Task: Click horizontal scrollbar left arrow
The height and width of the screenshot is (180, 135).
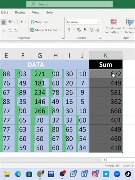Action: (x=104, y=160)
